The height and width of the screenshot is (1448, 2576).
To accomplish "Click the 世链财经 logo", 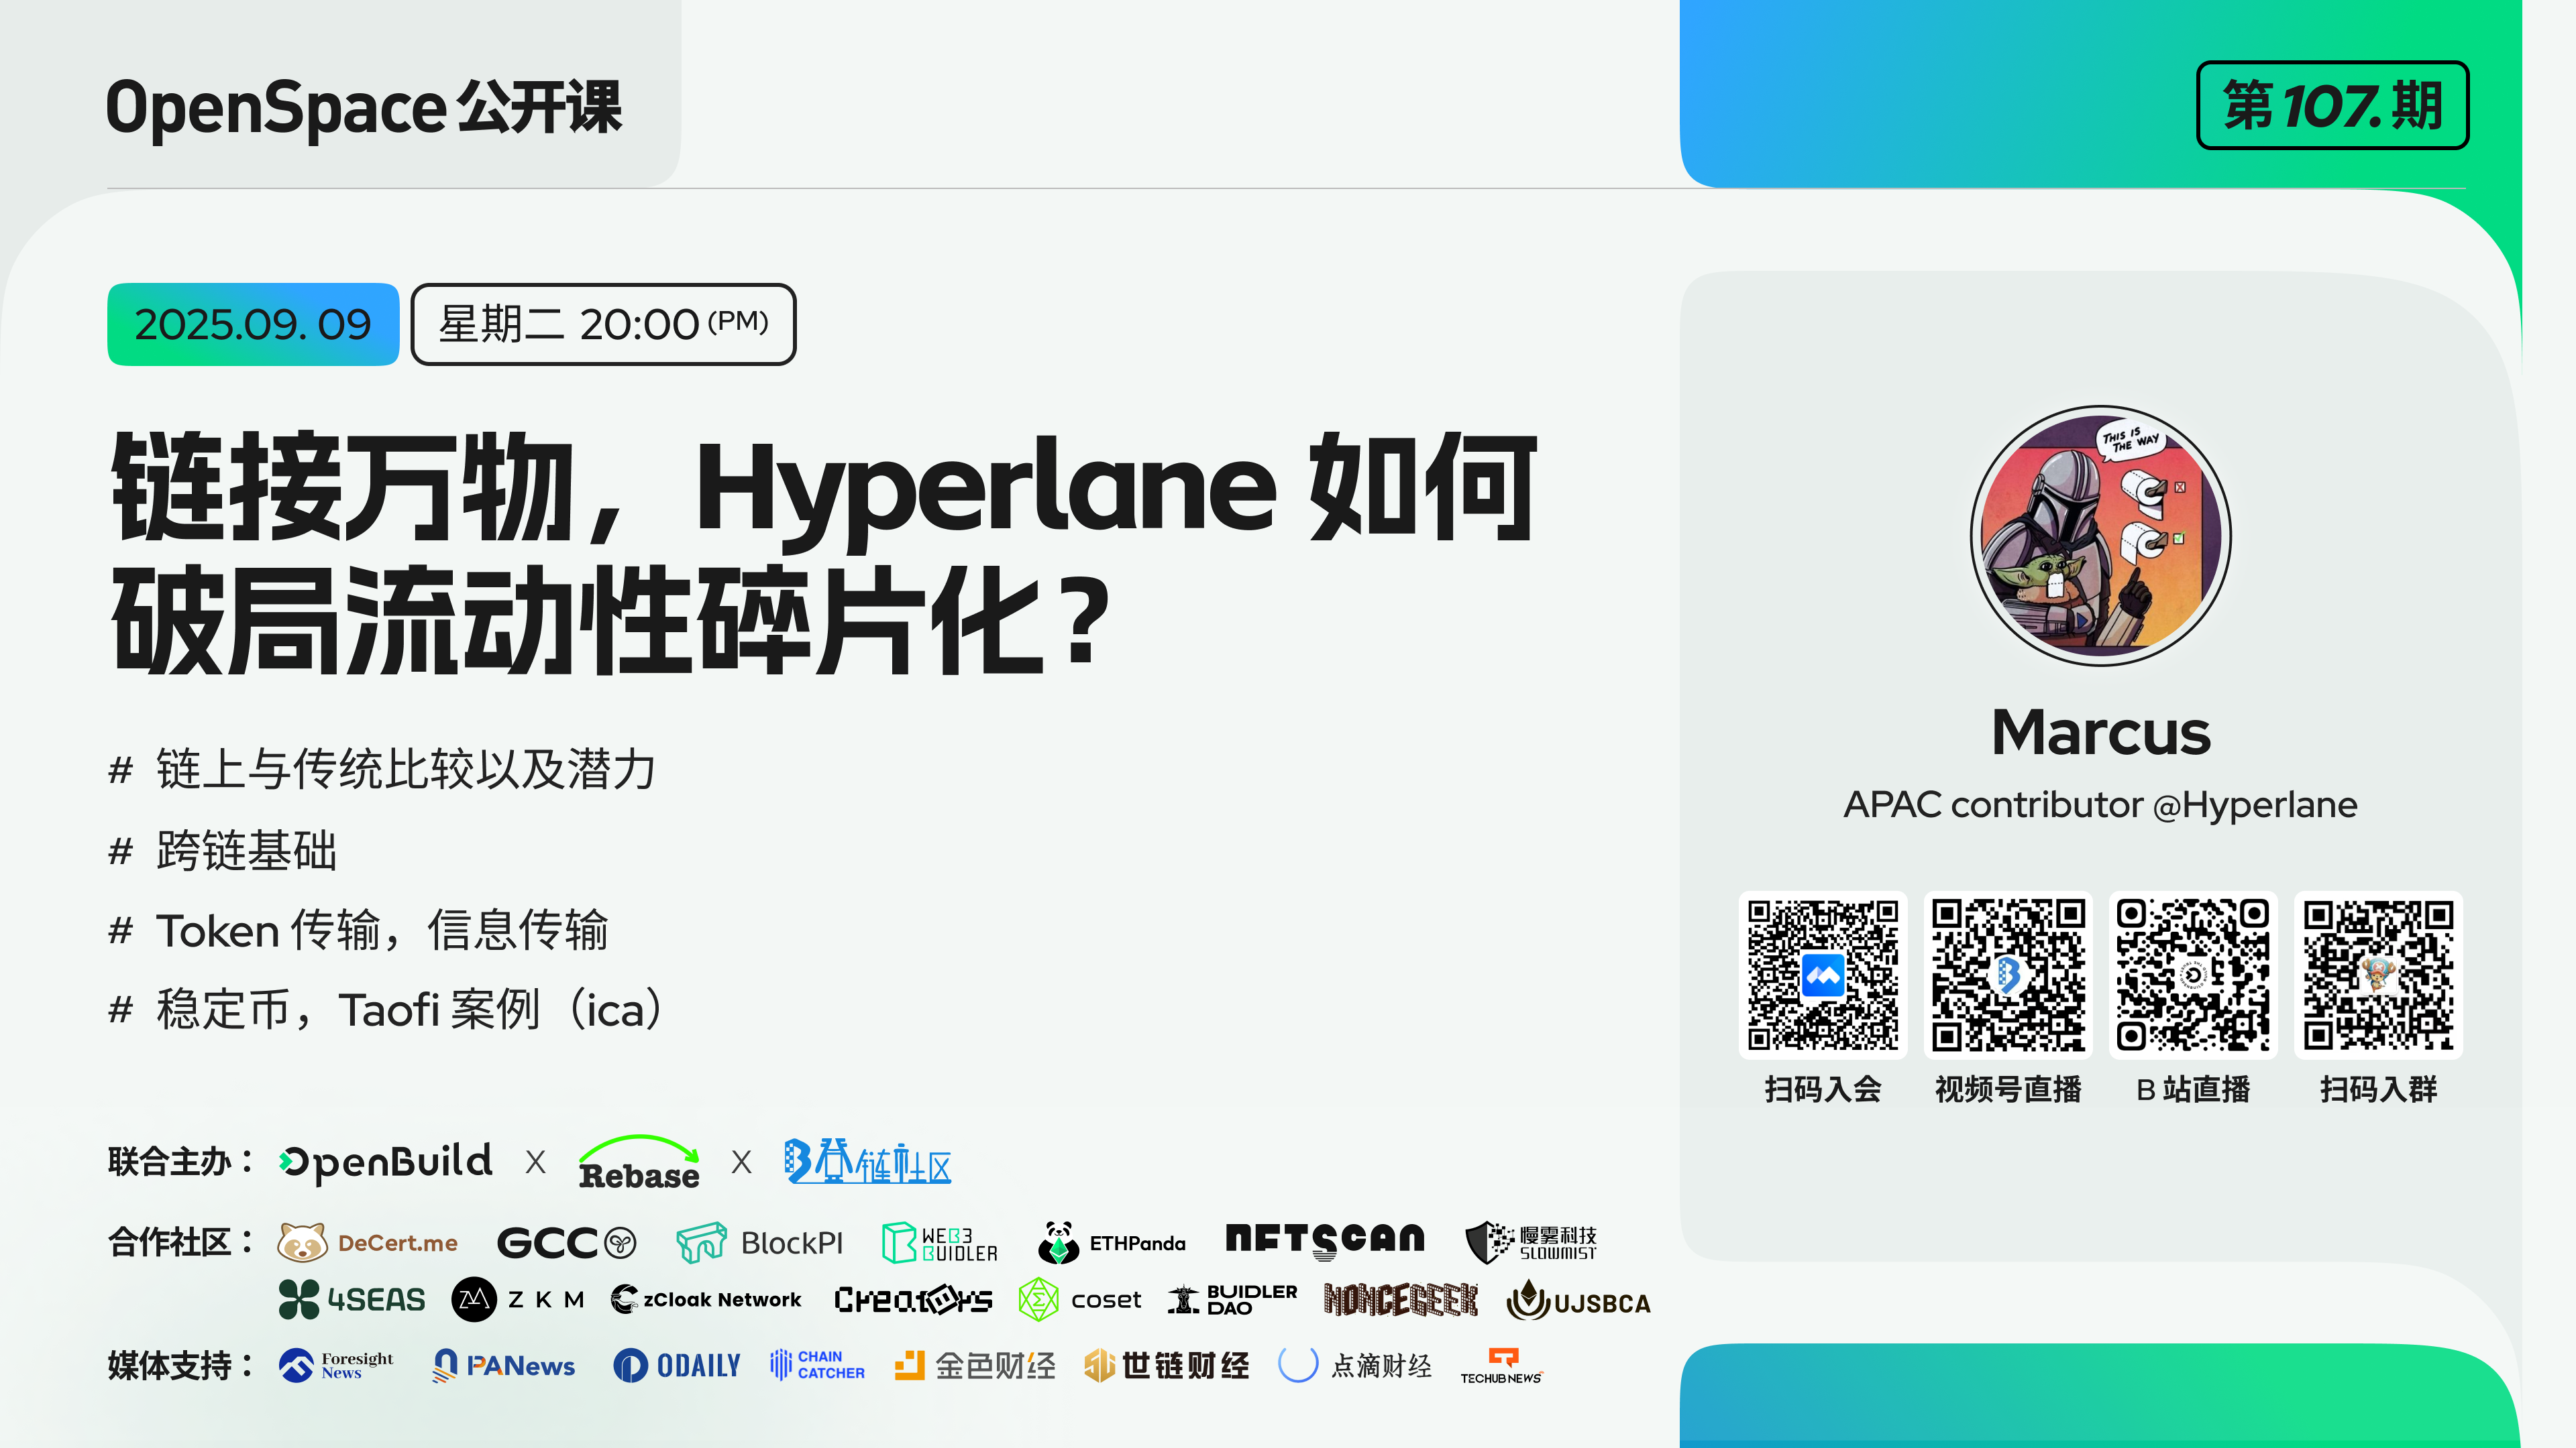I will pyautogui.click(x=1166, y=1365).
